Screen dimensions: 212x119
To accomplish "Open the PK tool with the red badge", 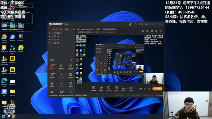I will (x=61, y=92).
